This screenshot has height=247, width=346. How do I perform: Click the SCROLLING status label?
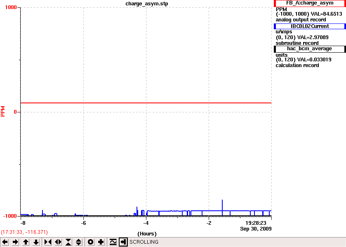tap(144, 242)
